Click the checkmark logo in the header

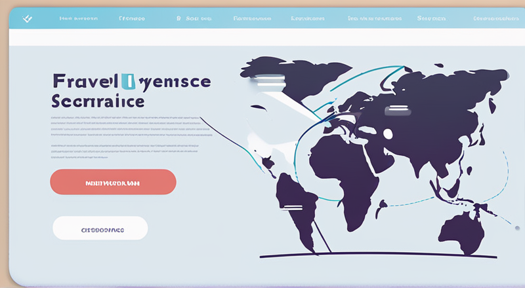[28, 20]
